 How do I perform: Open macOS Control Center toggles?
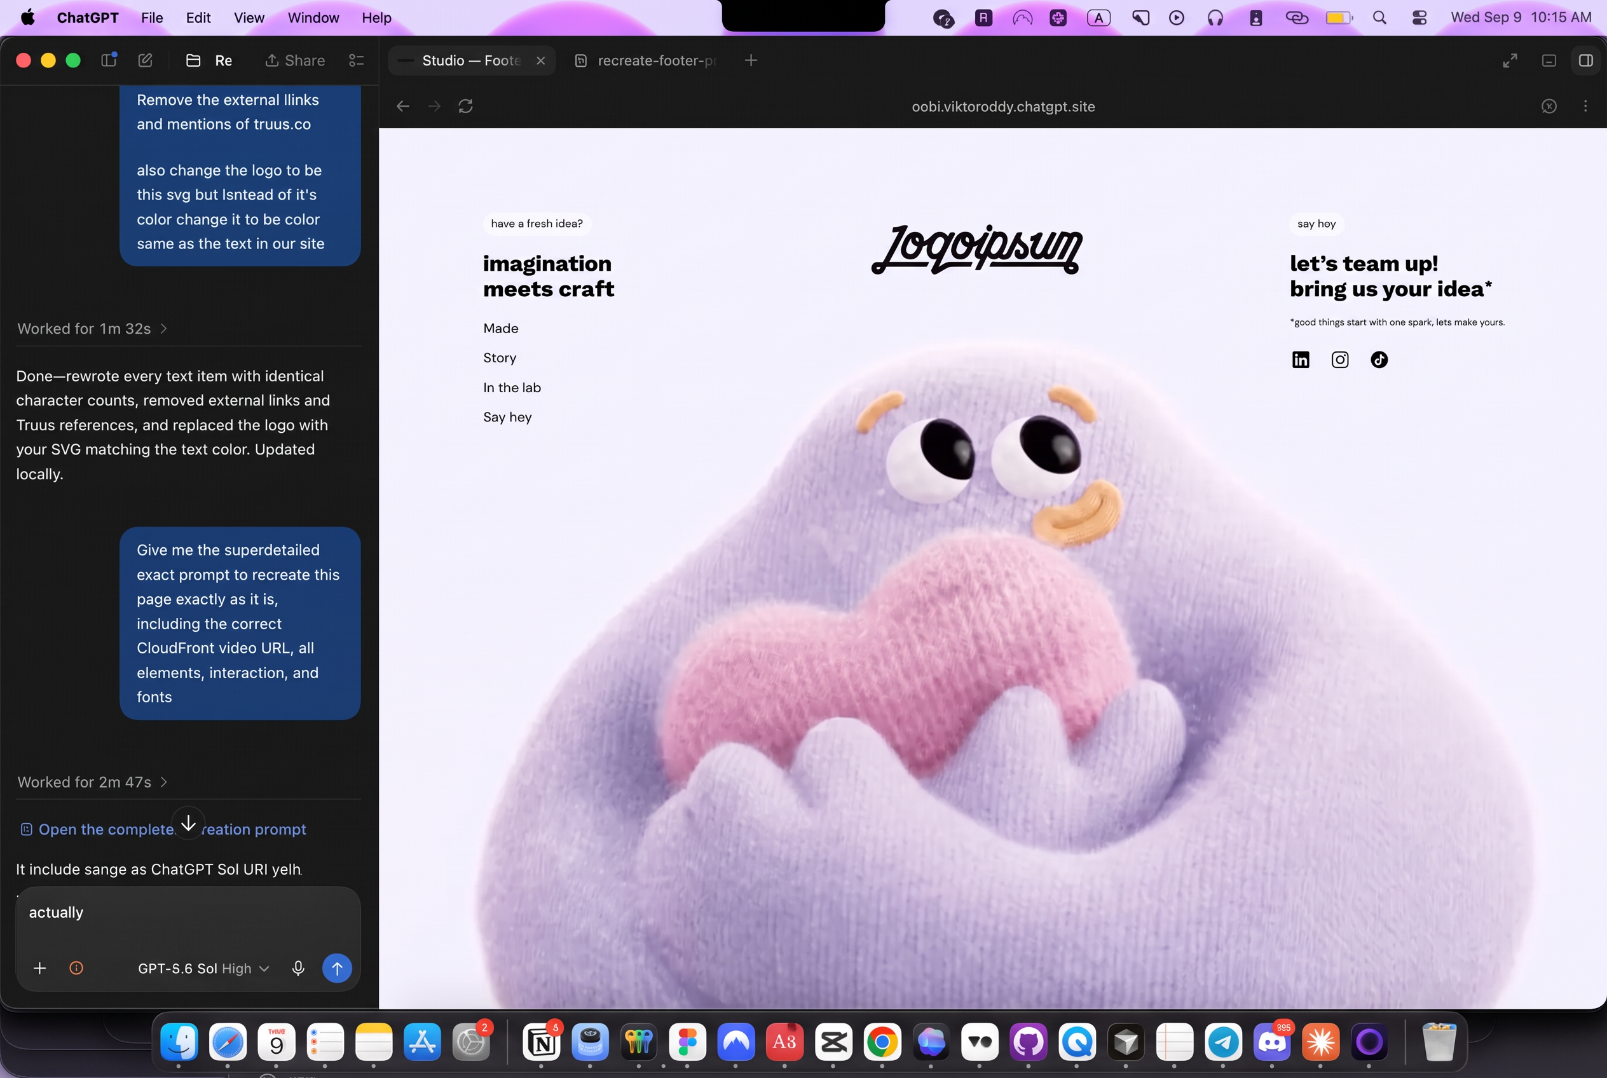click(1419, 18)
